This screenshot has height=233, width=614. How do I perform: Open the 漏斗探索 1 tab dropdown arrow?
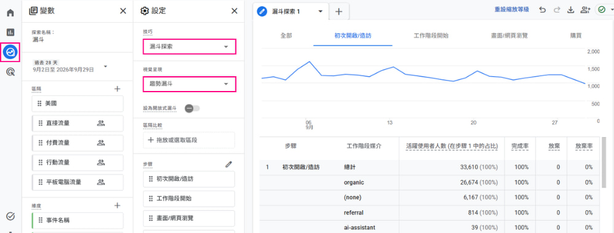click(x=321, y=12)
